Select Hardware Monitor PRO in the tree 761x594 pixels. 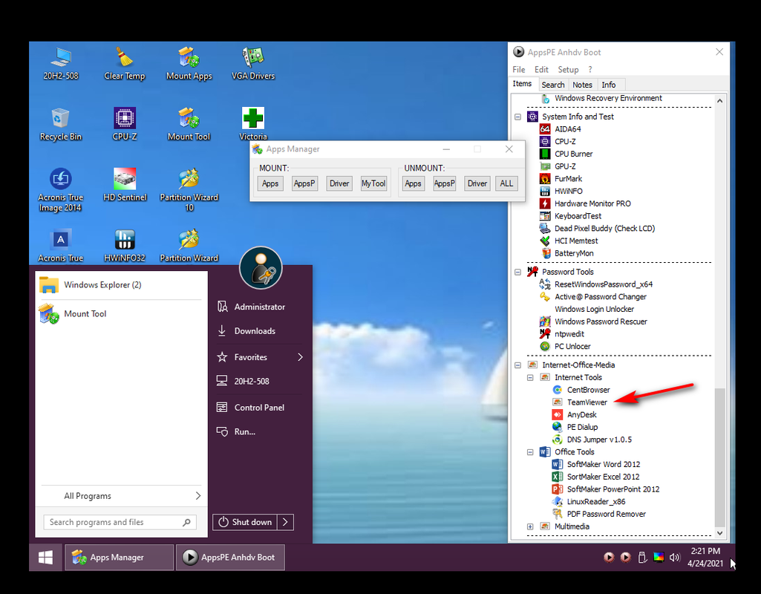[x=592, y=204]
